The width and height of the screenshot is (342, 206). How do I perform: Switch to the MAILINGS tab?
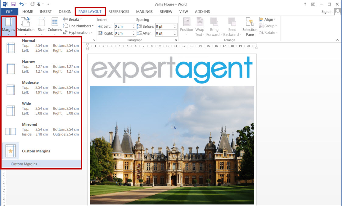tap(144, 12)
